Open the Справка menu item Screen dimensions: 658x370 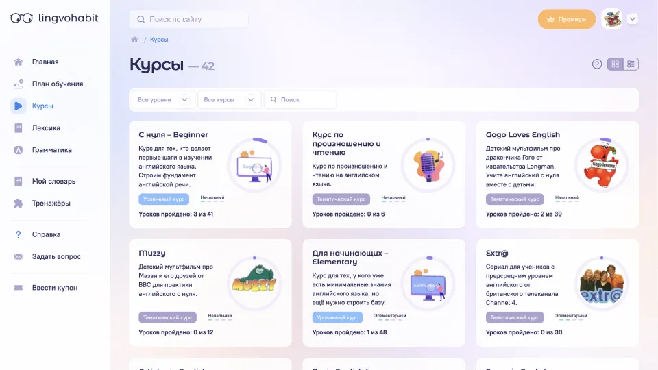(x=46, y=234)
